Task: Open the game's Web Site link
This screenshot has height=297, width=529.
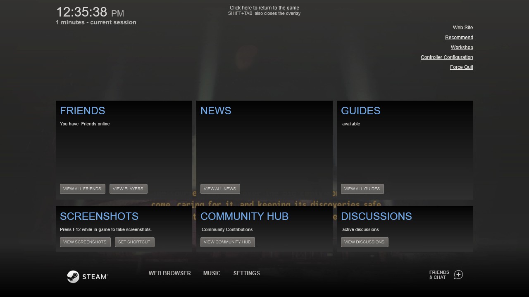Action: [x=463, y=28]
